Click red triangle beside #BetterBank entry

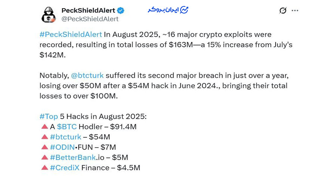click(44, 158)
